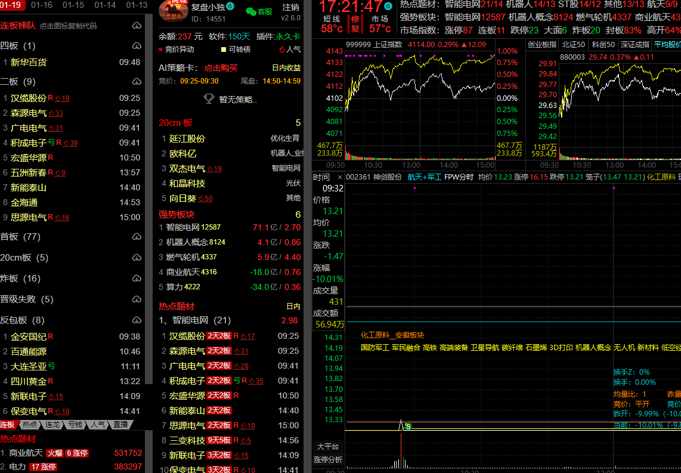Open the 客服 WeChat support icon
Screen dimensions: 681x473
(x=251, y=11)
